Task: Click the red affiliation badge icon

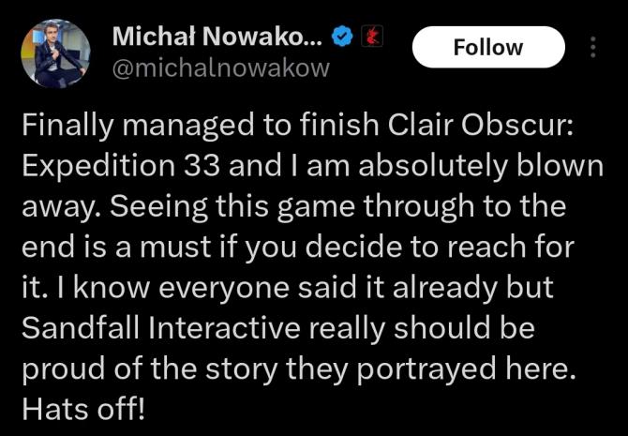Action: pos(373,38)
